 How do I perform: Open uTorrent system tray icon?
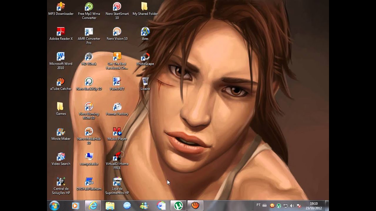pyautogui.click(x=279, y=206)
